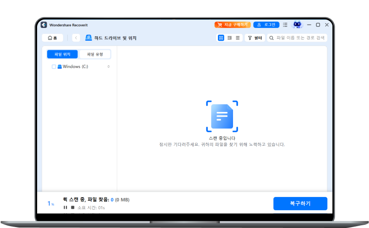Open the AI assistant robot icon
Viewport: 369px width, 228px height.
[x=298, y=25]
